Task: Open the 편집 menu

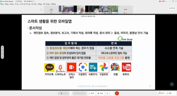Action: click(x=7, y=4)
